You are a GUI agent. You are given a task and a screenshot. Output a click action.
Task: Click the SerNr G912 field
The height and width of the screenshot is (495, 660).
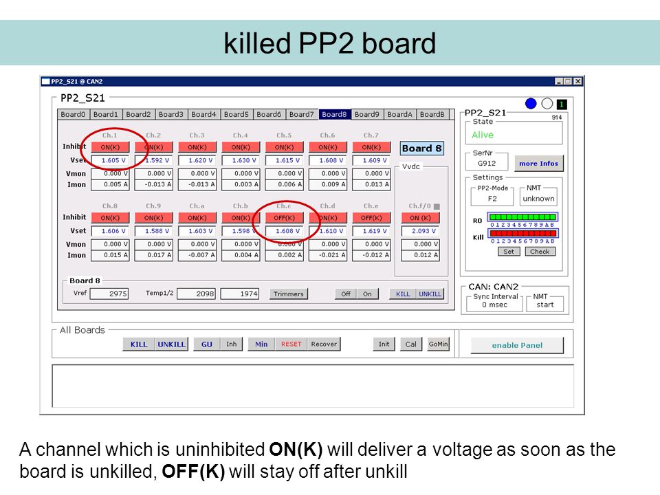point(487,164)
